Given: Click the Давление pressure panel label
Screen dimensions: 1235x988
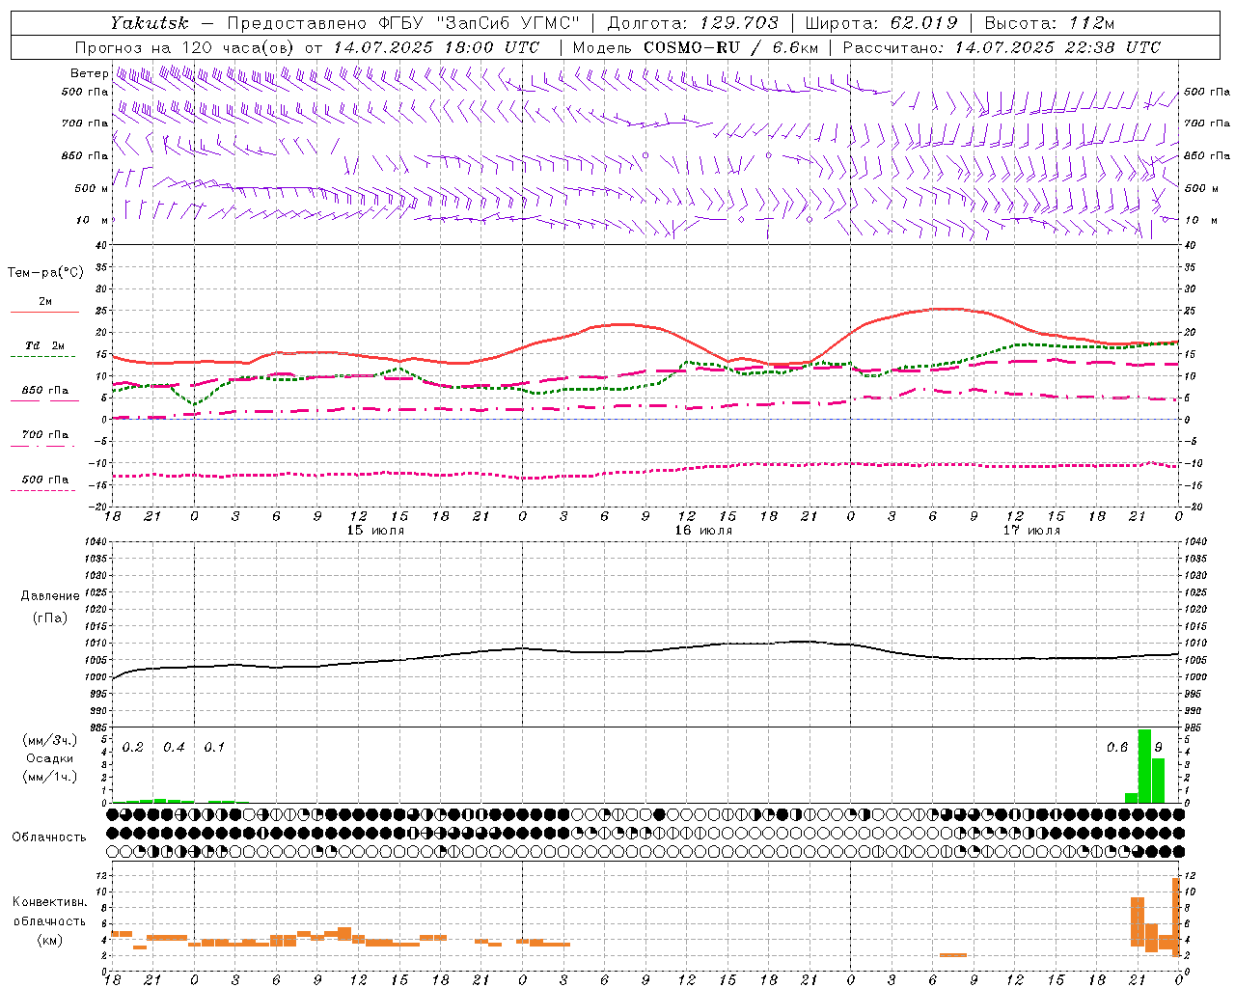Looking at the screenshot, I should click(50, 596).
